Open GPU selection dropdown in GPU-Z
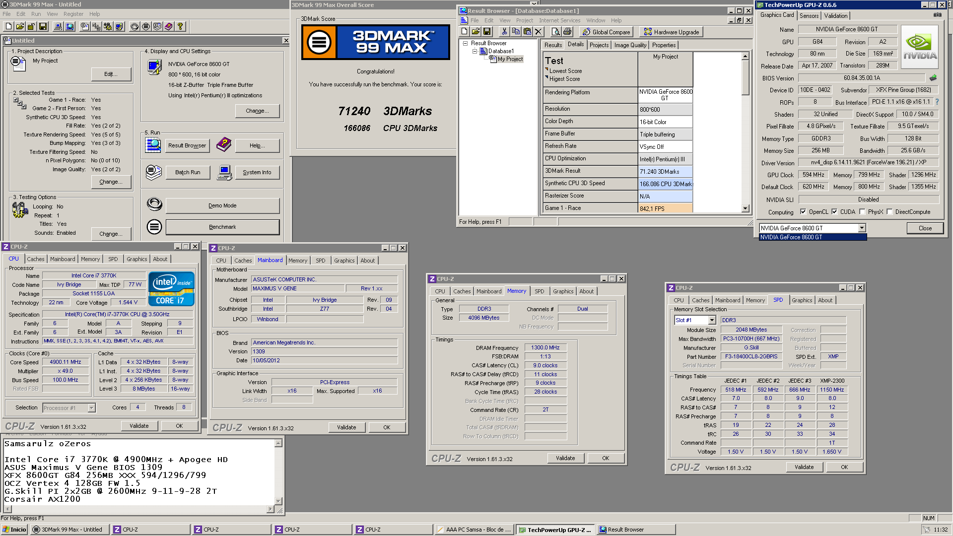 tap(862, 228)
